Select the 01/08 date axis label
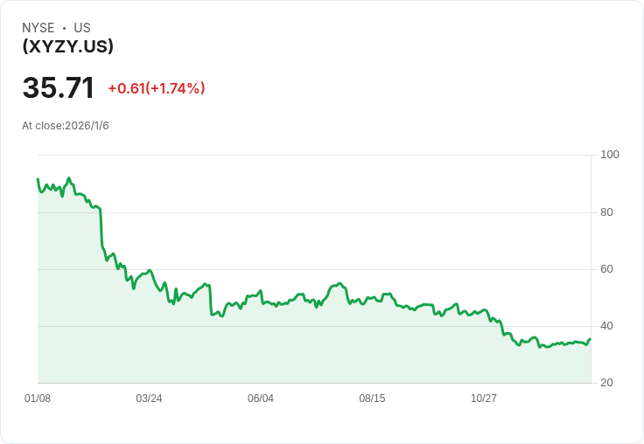644x444 pixels. (38, 399)
